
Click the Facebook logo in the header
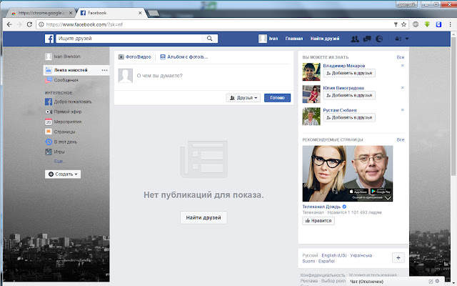pos(49,39)
